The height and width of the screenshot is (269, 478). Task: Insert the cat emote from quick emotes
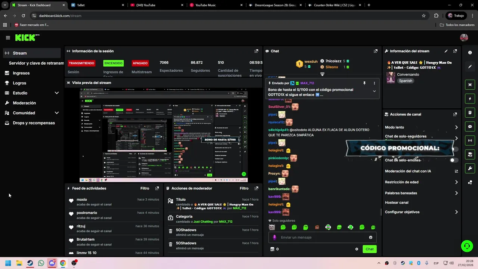tap(272, 227)
